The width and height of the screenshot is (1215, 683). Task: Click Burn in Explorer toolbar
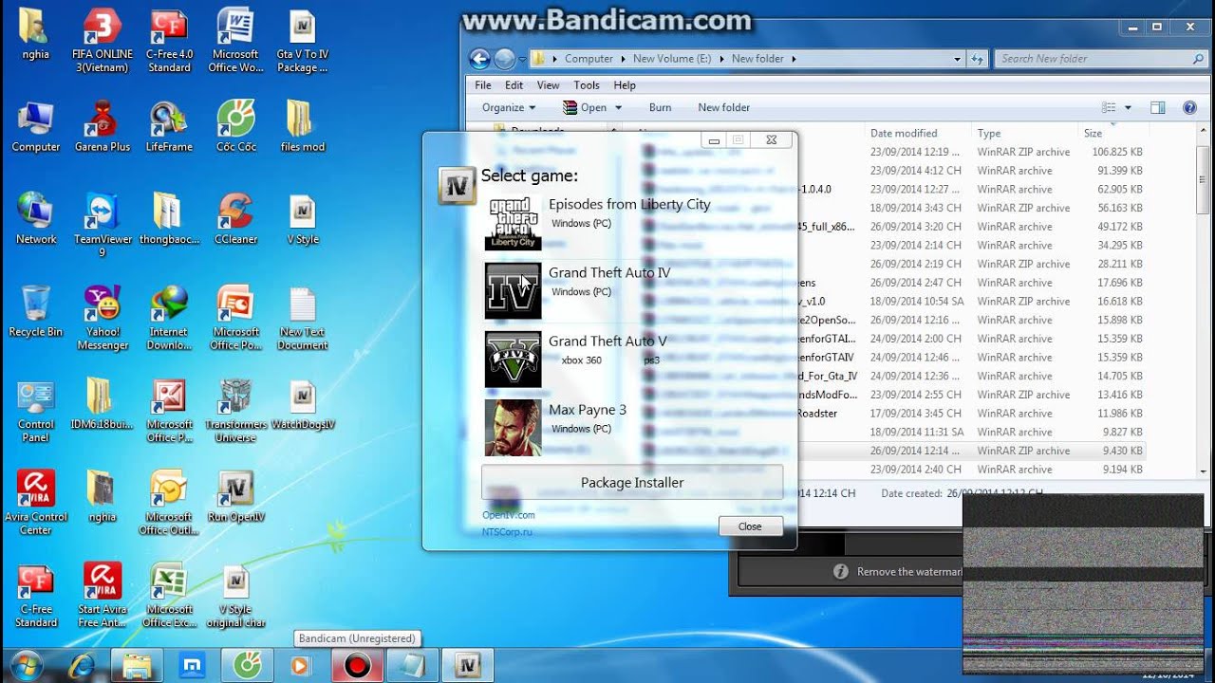pos(660,107)
